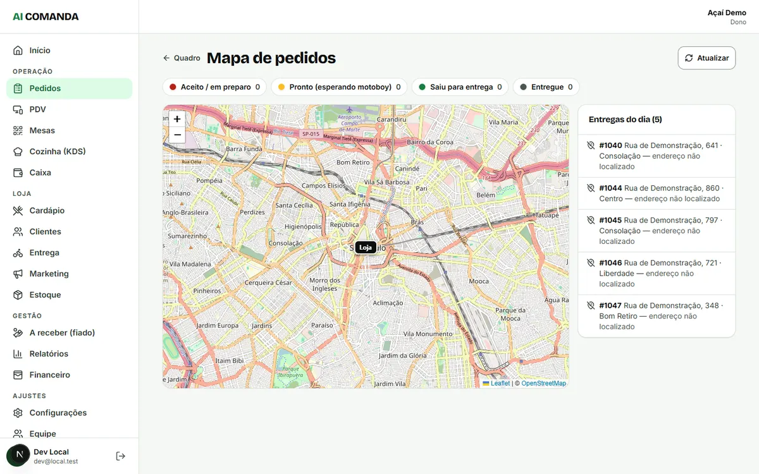The height and width of the screenshot is (474, 759).
Task: Zoom in the map with plus button
Action: click(177, 119)
